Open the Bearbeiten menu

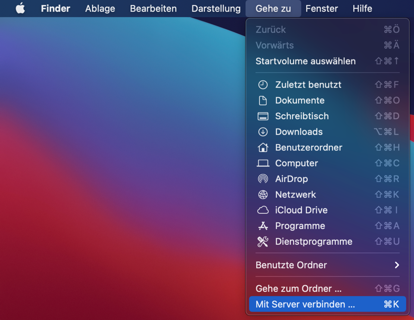tap(153, 8)
